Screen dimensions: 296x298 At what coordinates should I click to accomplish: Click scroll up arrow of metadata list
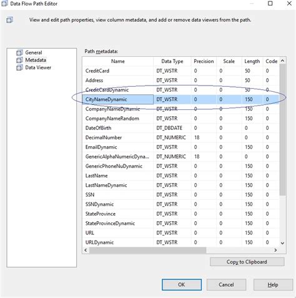(282, 61)
